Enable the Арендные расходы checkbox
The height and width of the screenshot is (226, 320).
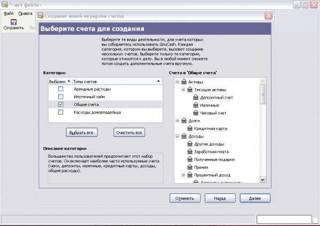(x=61, y=88)
